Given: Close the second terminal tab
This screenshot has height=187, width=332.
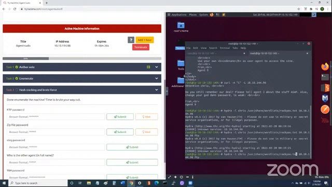Looking at the screenshot, I should (307, 54).
